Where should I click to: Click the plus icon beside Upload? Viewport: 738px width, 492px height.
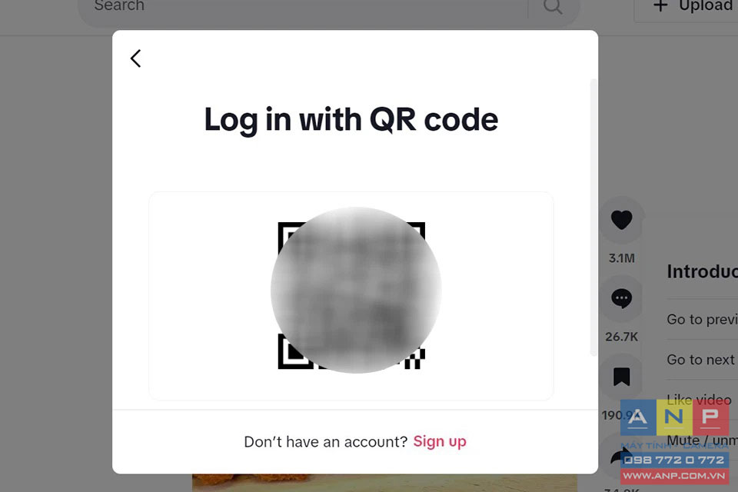(661, 5)
